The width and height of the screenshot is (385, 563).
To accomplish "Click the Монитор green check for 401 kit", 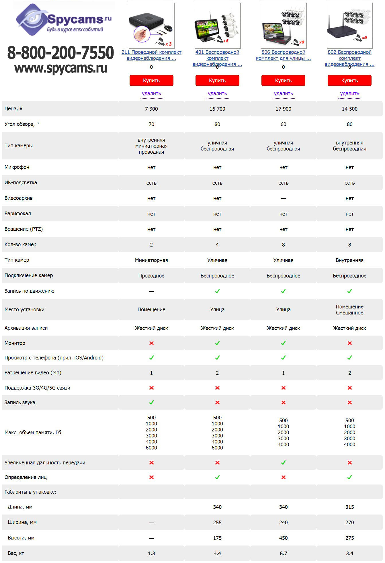I will pos(217,343).
